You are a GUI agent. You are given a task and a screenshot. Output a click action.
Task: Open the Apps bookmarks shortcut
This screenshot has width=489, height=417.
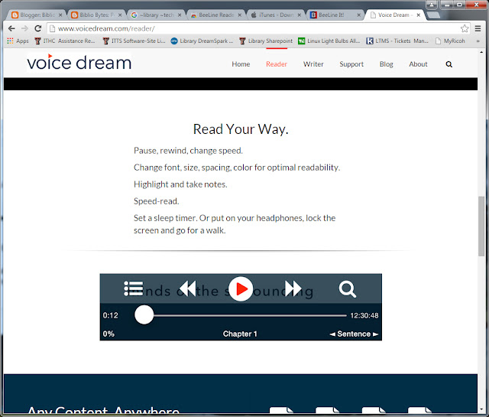pos(18,41)
